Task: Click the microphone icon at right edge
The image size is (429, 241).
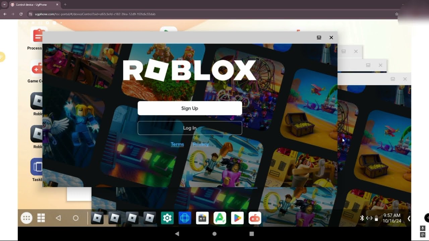Action: click(423, 228)
